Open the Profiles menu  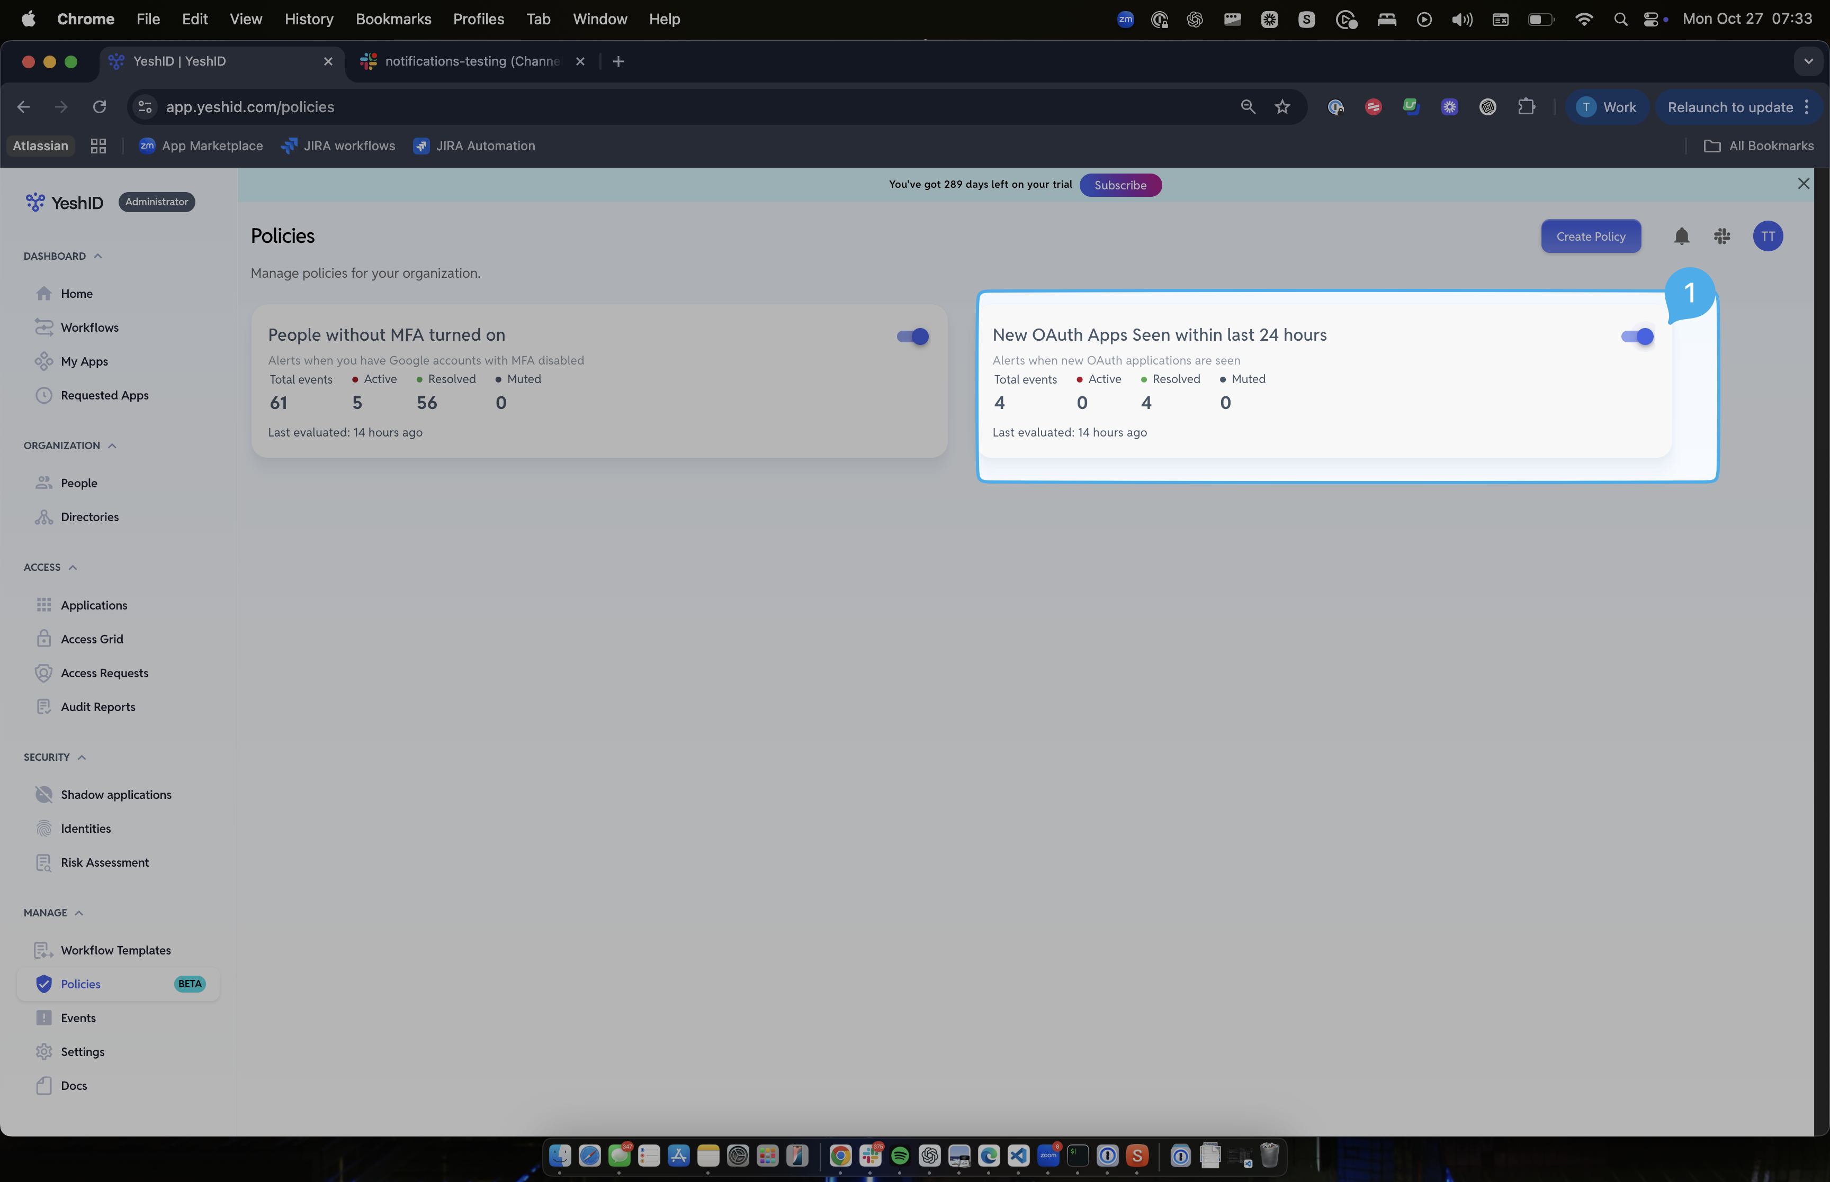tap(479, 19)
